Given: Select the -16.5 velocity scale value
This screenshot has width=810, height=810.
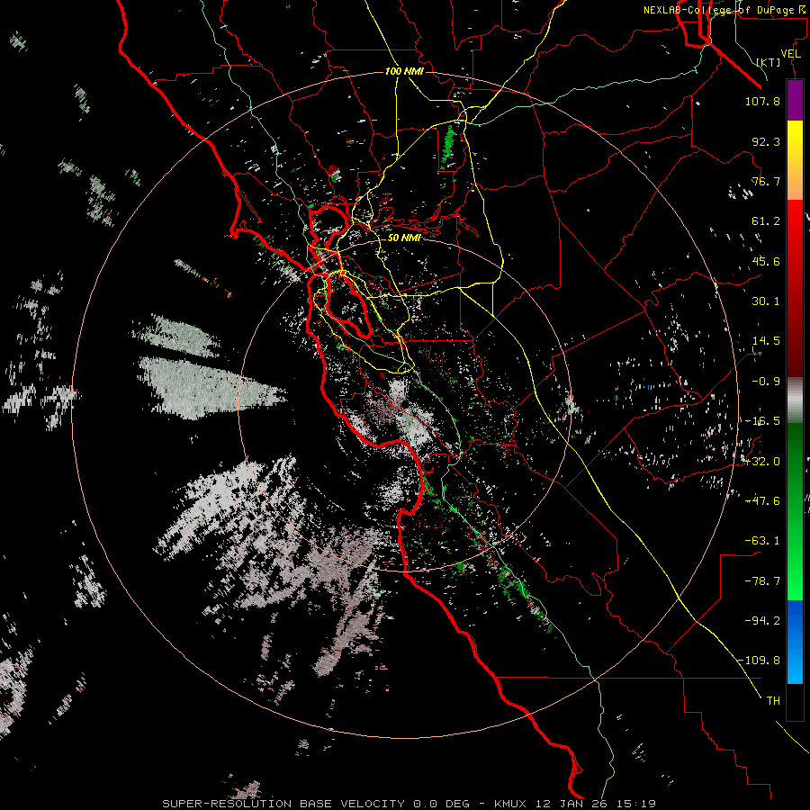Looking at the screenshot, I should (x=762, y=421).
